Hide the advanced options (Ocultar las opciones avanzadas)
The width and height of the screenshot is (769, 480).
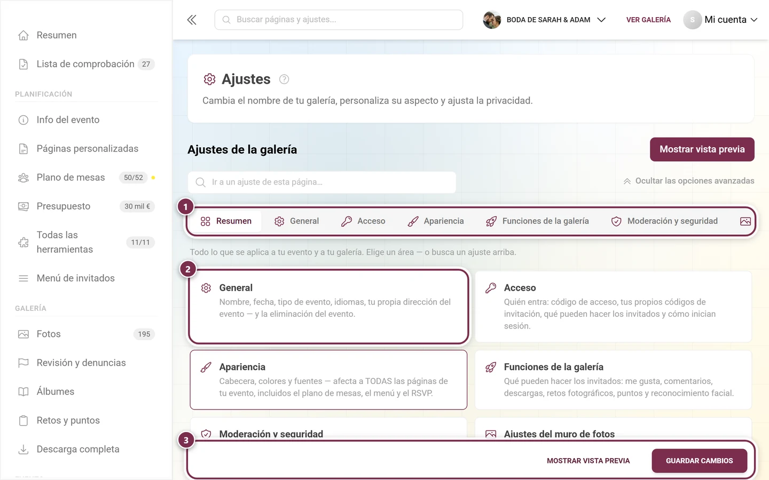click(x=689, y=181)
